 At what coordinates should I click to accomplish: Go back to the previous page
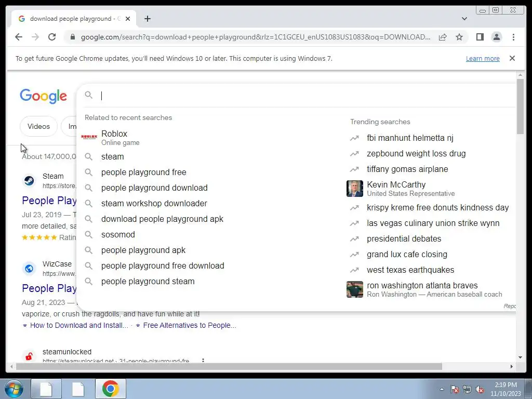[x=19, y=37]
